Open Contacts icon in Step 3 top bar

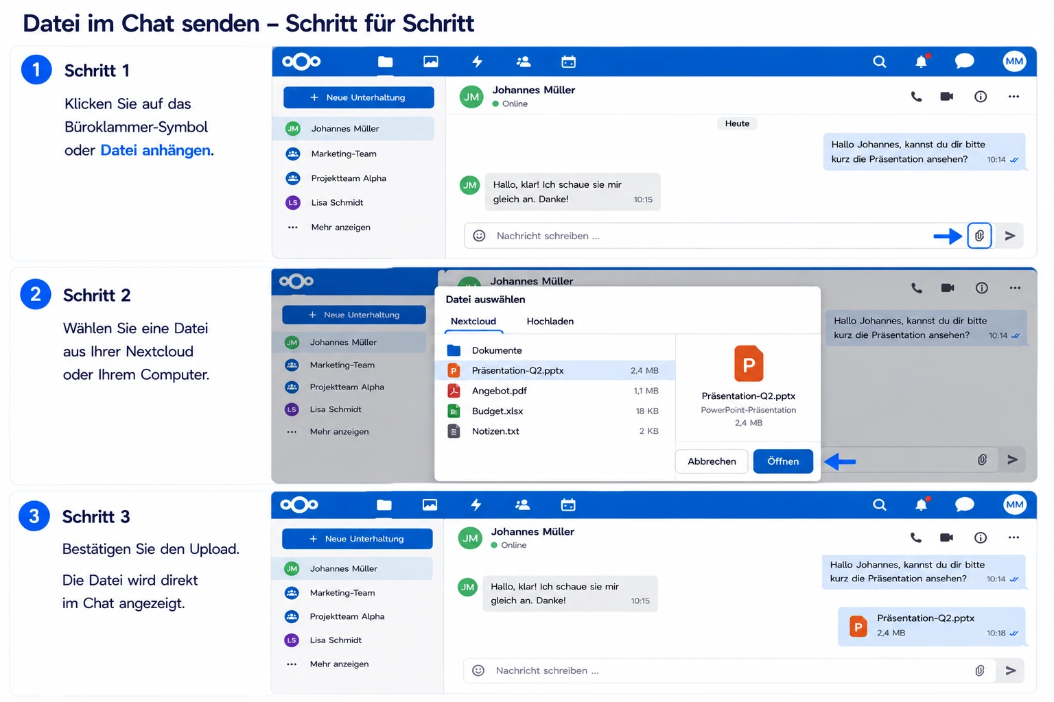click(522, 505)
